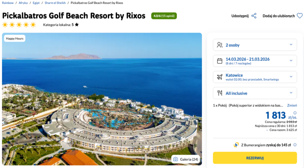Click the heart favorites icon
The image size is (304, 168).
299,16
